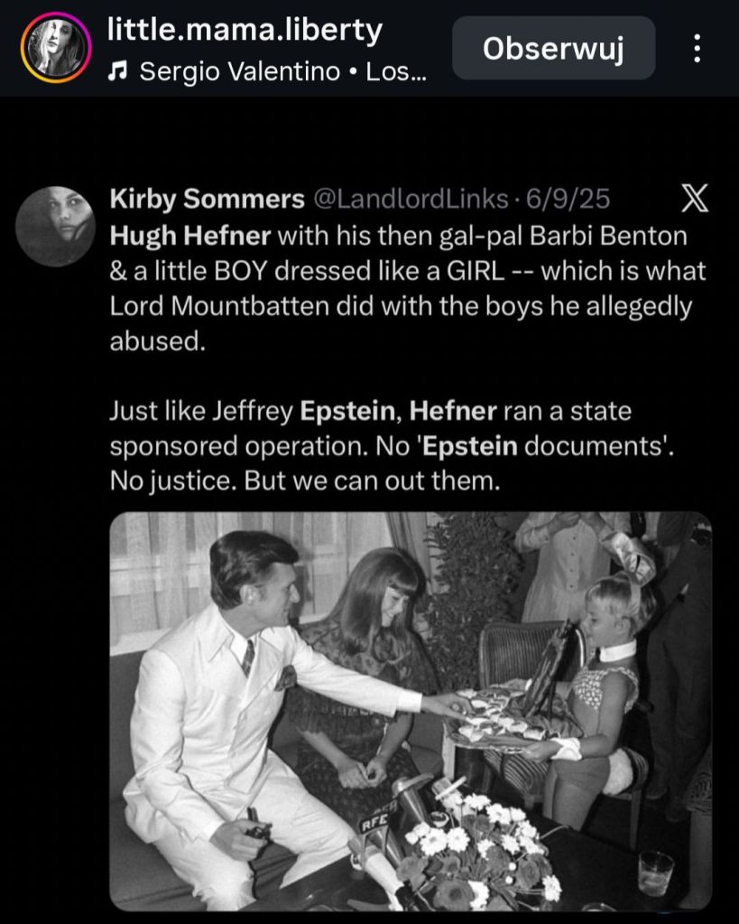Open the three-dot options menu
Screen dimensions: 739x924
(697, 48)
